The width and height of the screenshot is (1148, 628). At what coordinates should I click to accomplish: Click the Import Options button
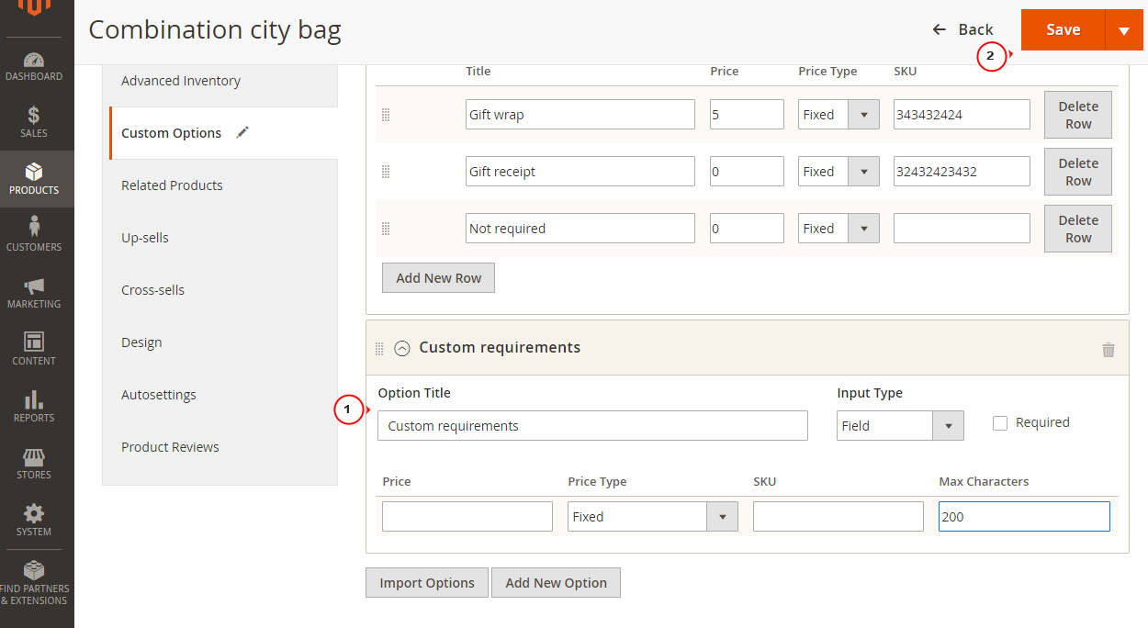pyautogui.click(x=427, y=583)
